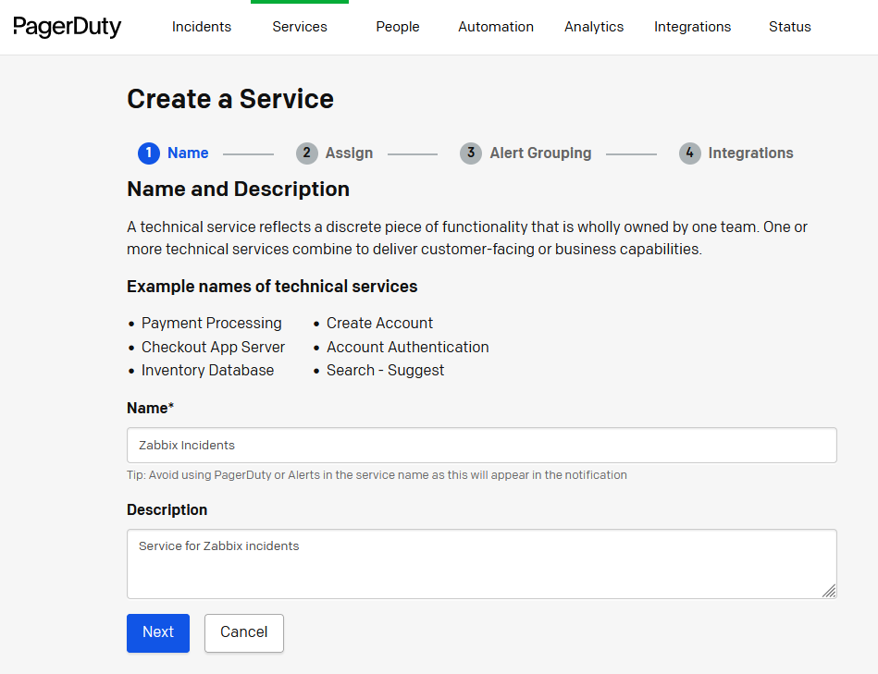Open the Services menu

point(300,27)
